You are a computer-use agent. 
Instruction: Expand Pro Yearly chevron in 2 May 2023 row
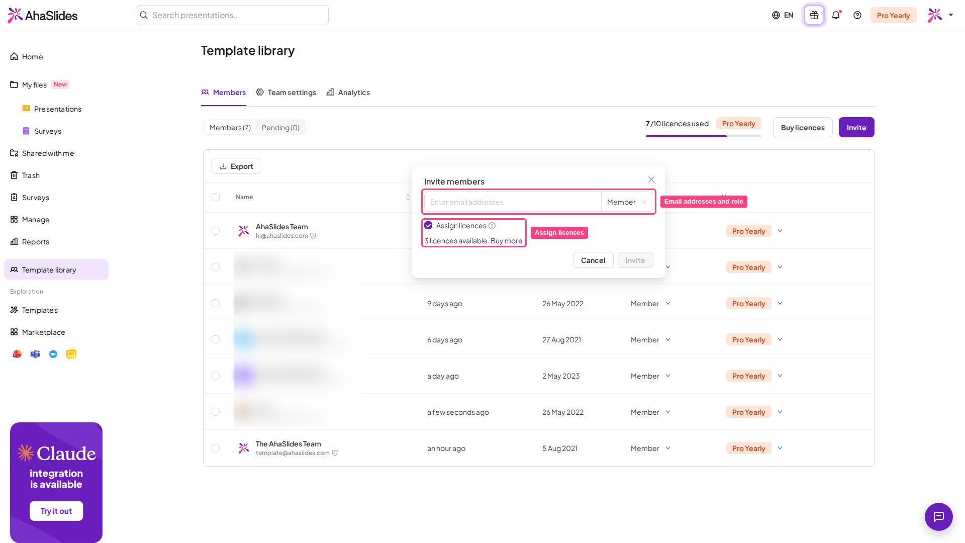tap(780, 376)
